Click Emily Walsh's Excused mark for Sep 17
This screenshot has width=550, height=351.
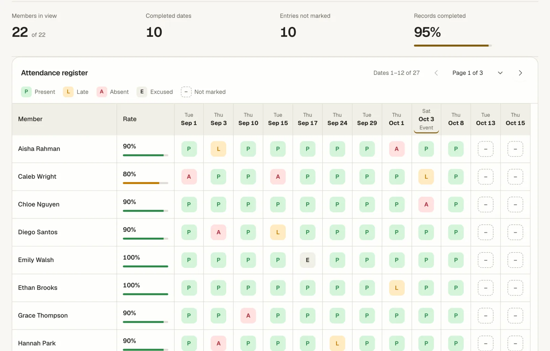[308, 260]
